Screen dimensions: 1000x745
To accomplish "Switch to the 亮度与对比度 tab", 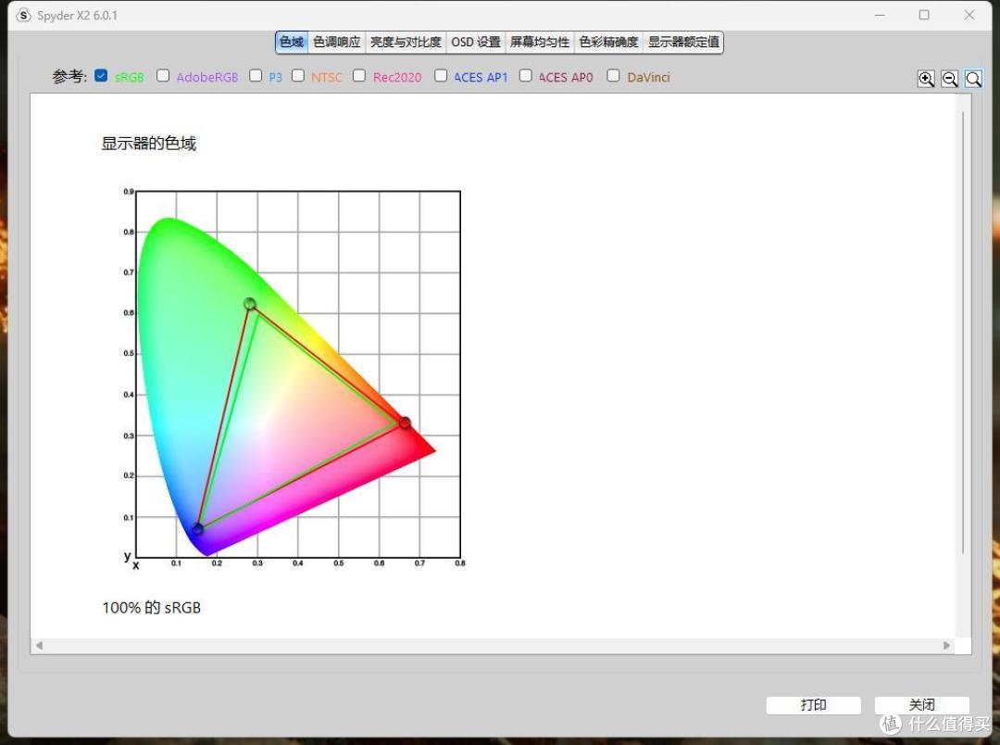I will pos(406,42).
